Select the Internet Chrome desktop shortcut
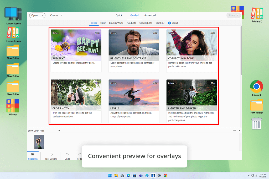 256,88
